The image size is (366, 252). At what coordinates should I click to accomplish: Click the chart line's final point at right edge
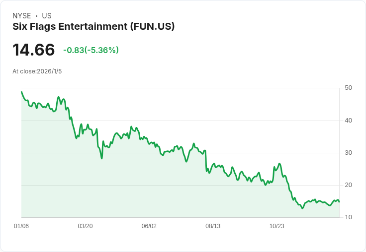tap(339, 202)
